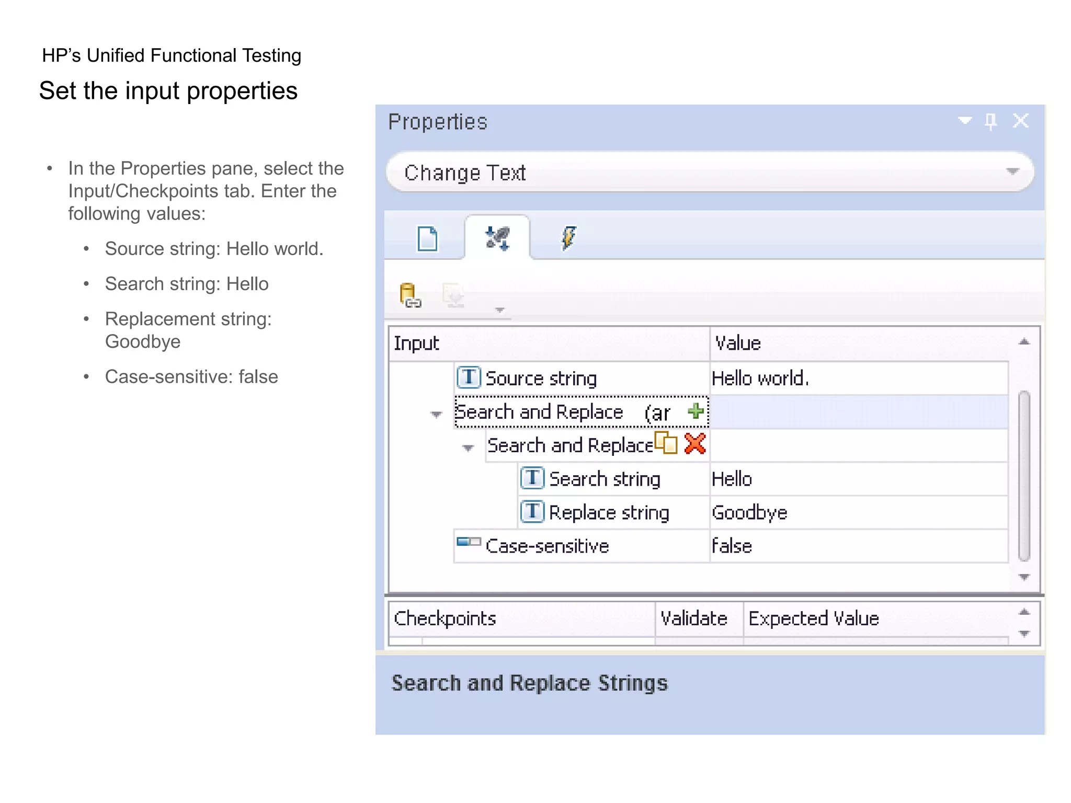Open the General properties tab with page icon
Viewport: 1071px width, 803px height.
(427, 239)
